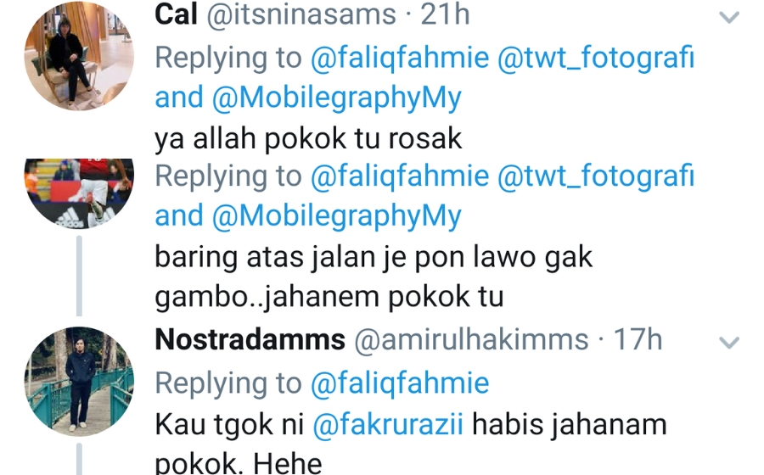Open the @fakrurazii mention link
764x475 pixels.
click(x=388, y=424)
